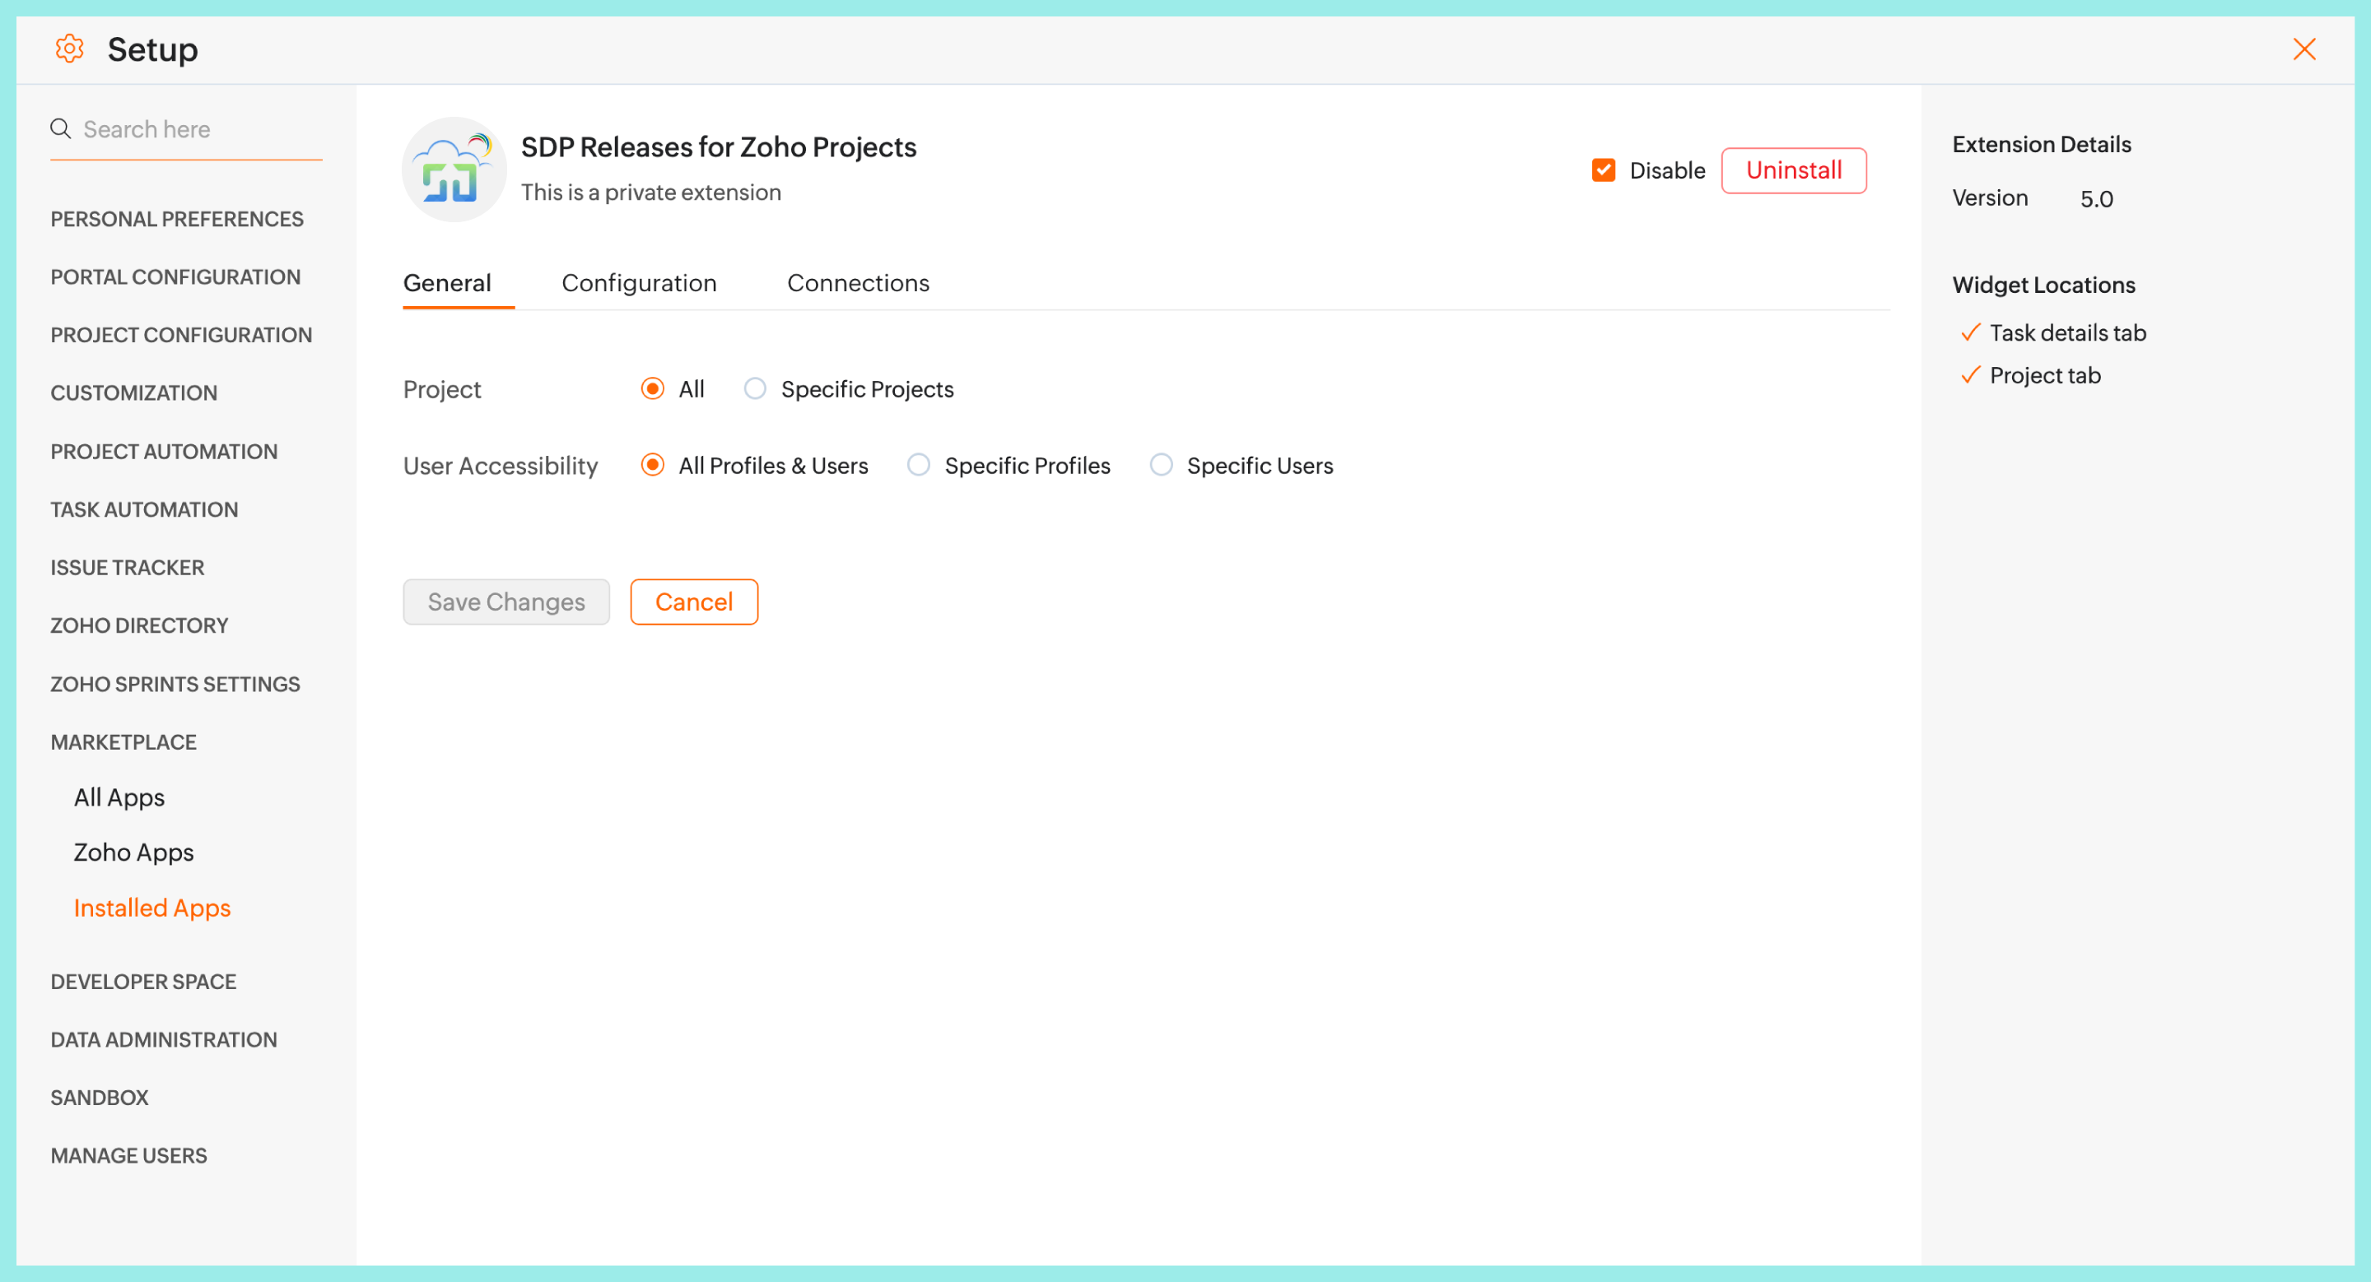Select All Profiles & Users option
The height and width of the screenshot is (1282, 2371).
point(653,466)
